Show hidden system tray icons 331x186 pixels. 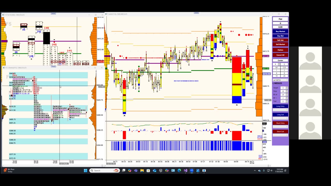(x=255, y=171)
